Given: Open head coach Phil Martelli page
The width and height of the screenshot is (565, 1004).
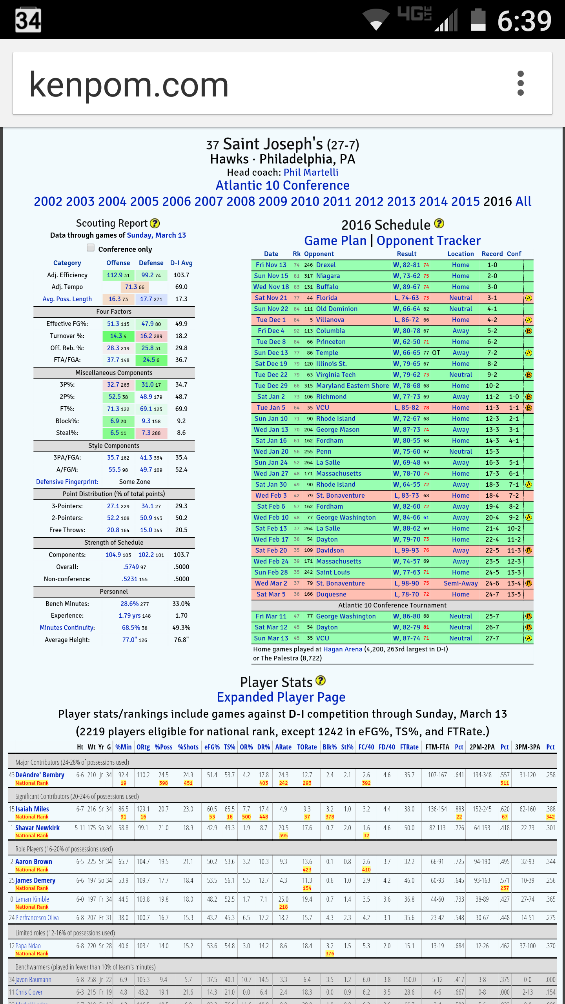Looking at the screenshot, I should click(x=311, y=173).
